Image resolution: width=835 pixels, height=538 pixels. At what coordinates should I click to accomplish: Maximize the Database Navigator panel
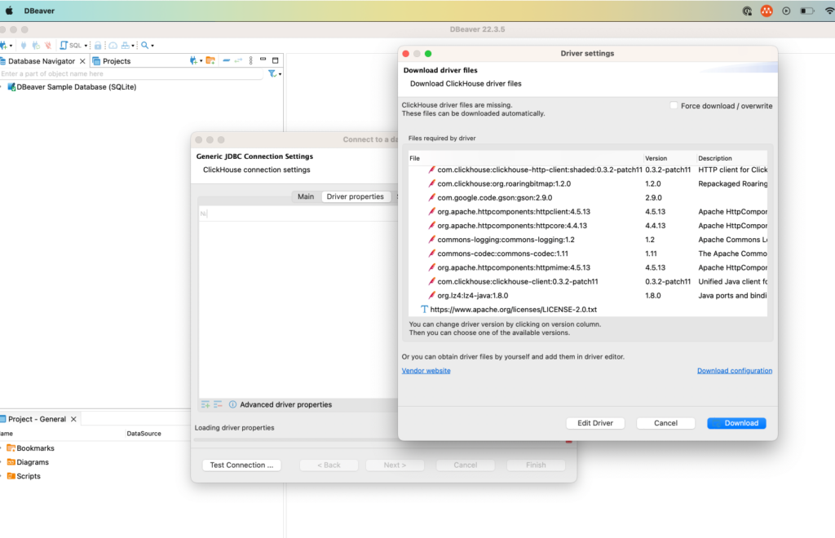pyautogui.click(x=276, y=60)
